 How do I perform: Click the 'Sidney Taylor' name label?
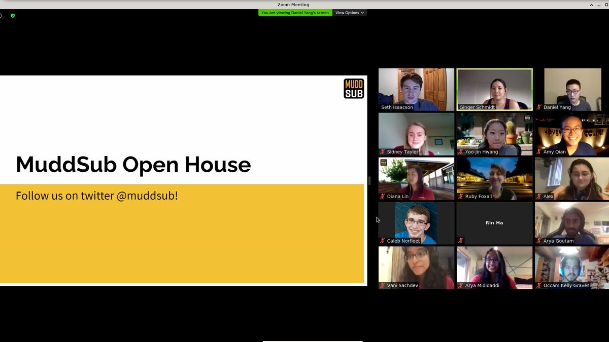[x=402, y=152]
